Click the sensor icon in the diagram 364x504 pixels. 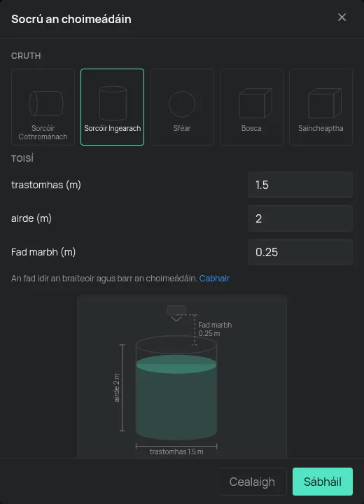[x=176, y=313]
